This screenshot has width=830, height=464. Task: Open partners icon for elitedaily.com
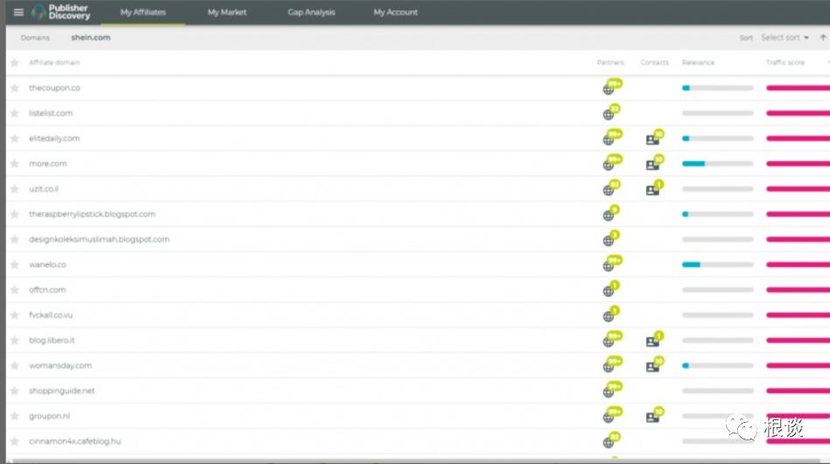(x=612, y=137)
